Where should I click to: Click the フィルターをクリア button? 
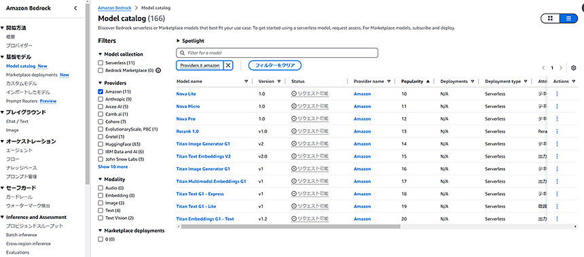[275, 65]
